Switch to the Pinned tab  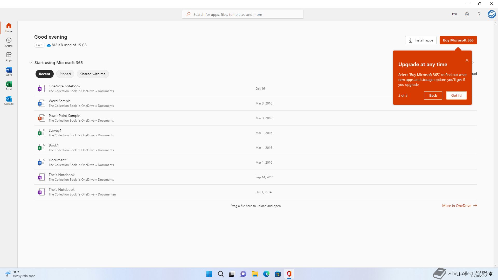(x=65, y=74)
